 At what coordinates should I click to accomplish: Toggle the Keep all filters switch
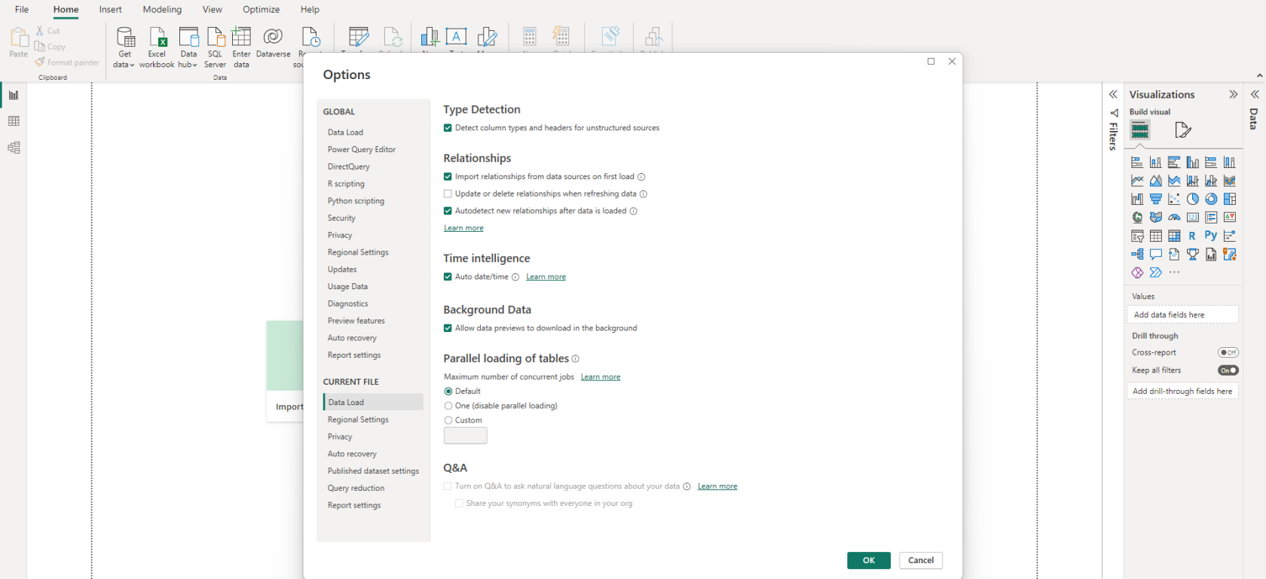click(1228, 370)
